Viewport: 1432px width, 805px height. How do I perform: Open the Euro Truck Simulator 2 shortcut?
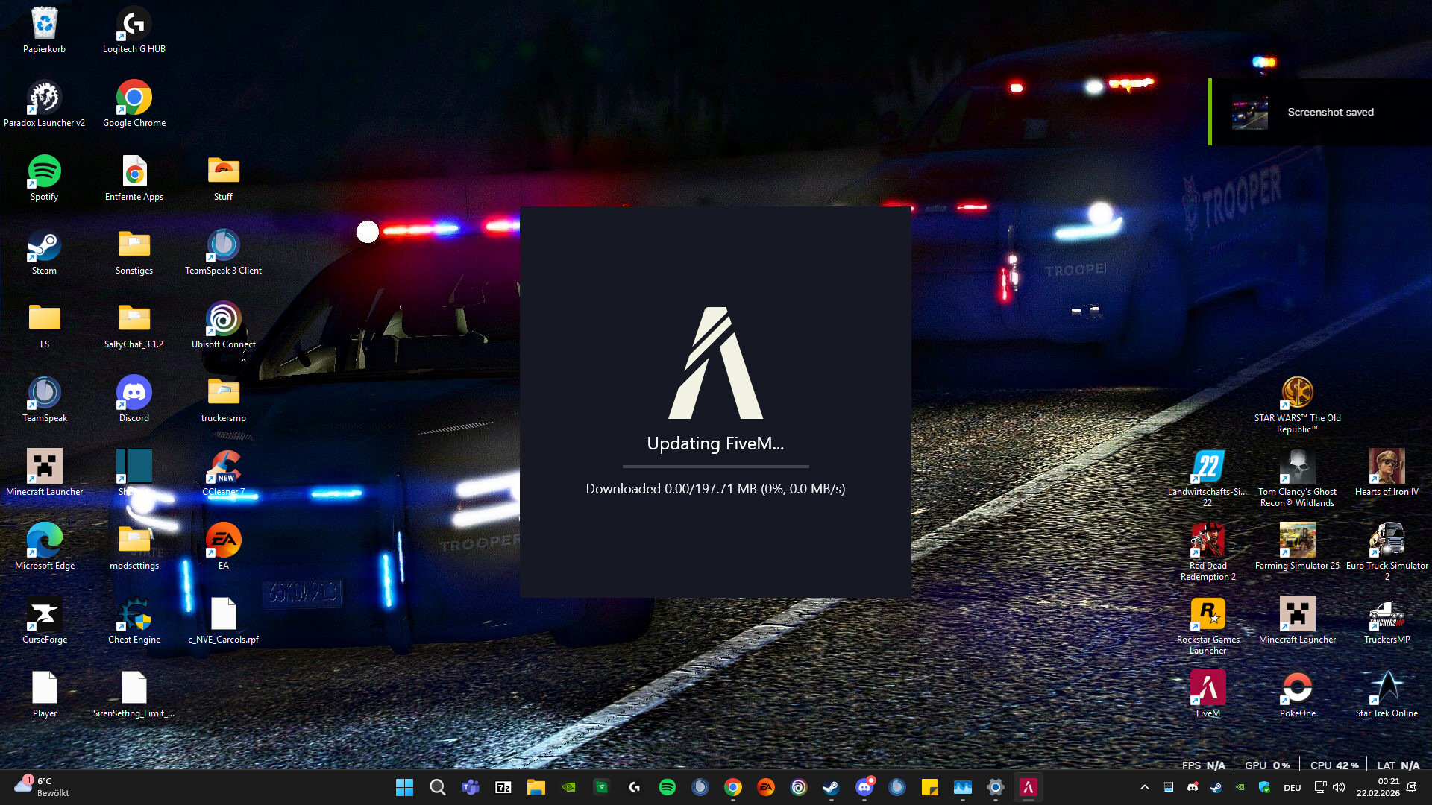tap(1387, 541)
